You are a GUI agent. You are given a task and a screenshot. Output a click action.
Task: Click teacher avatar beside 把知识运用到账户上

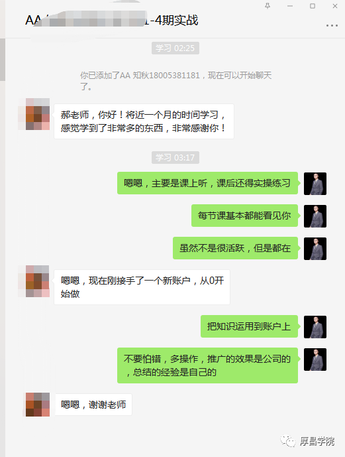click(x=315, y=327)
